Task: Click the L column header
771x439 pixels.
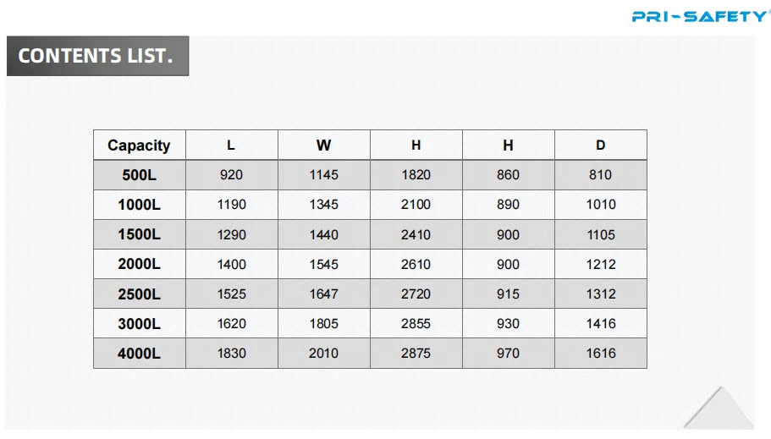Action: coord(231,145)
